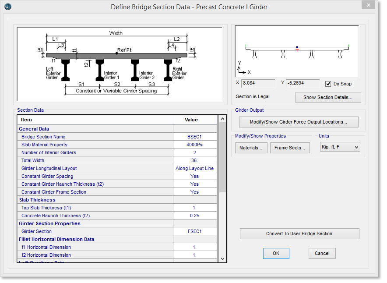Select the Constant Girder Haunch Thickness Yes value
Image resolution: width=387 pixels, height=283 pixels.
(x=194, y=184)
